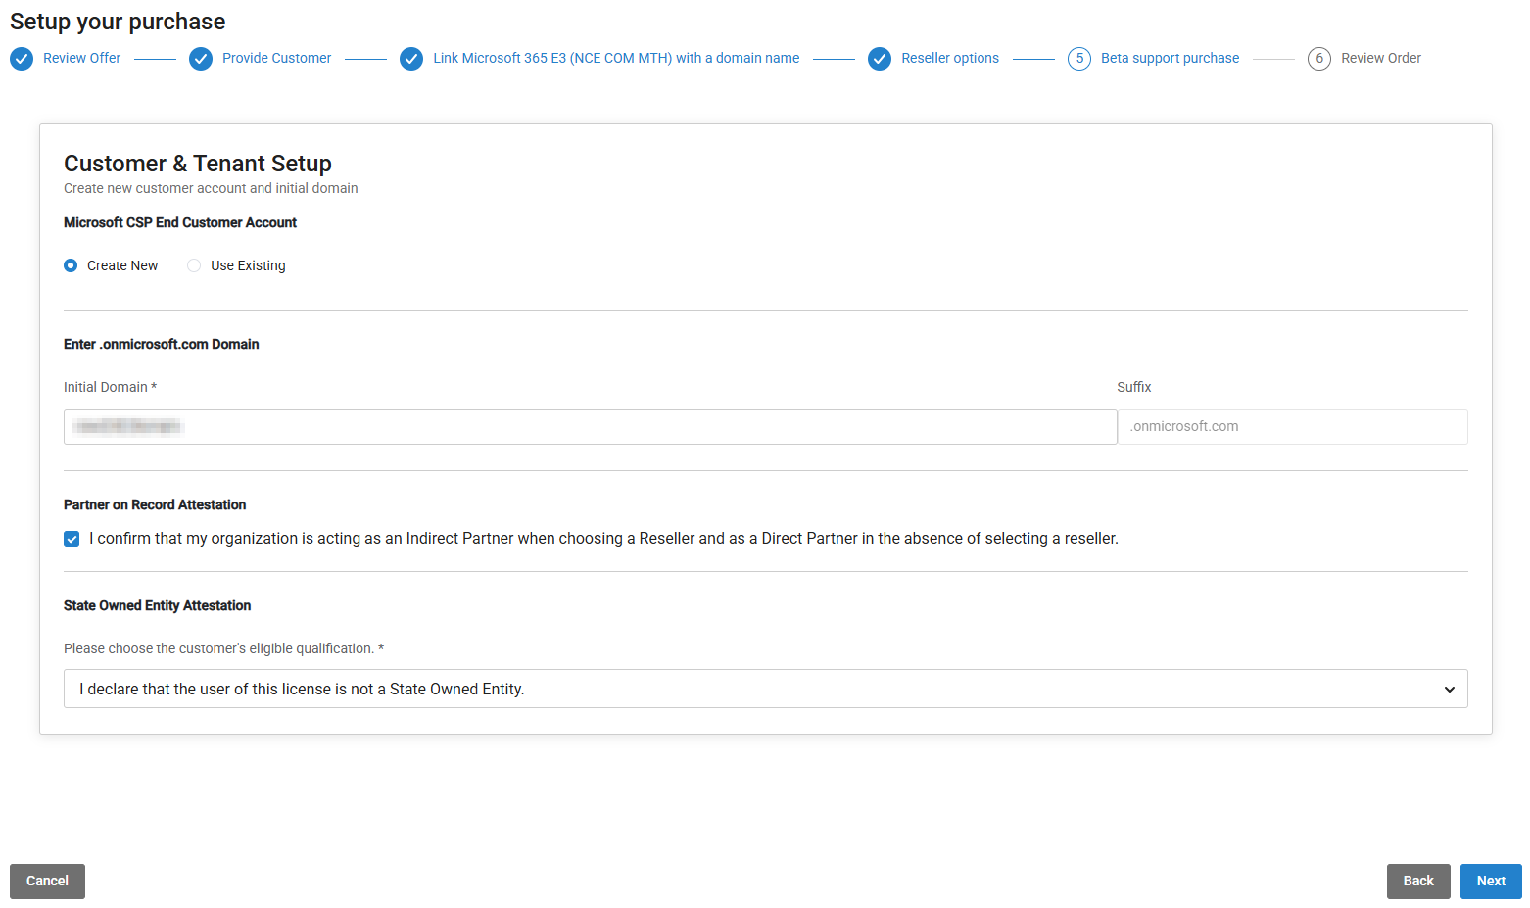This screenshot has height=908, width=1530.
Task: Click the Link Microsoft 365 E3 checkmark icon
Action: [x=411, y=59]
